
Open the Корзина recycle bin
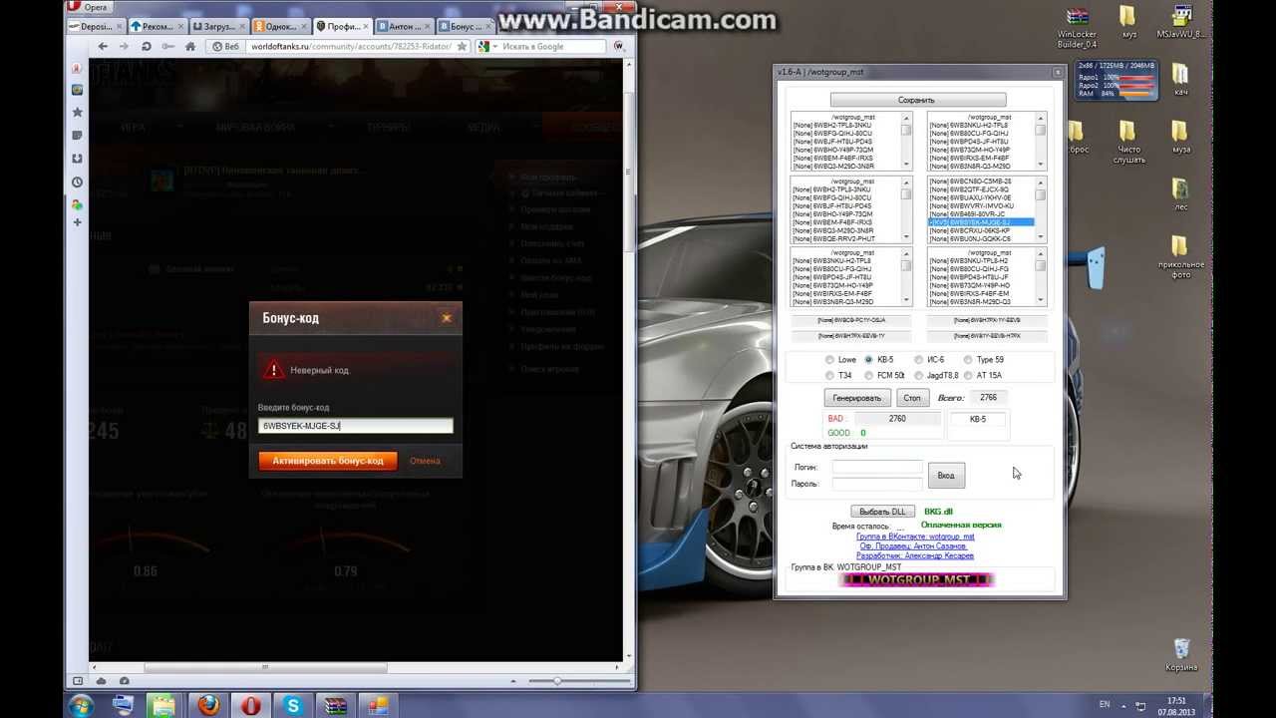[x=1181, y=655]
